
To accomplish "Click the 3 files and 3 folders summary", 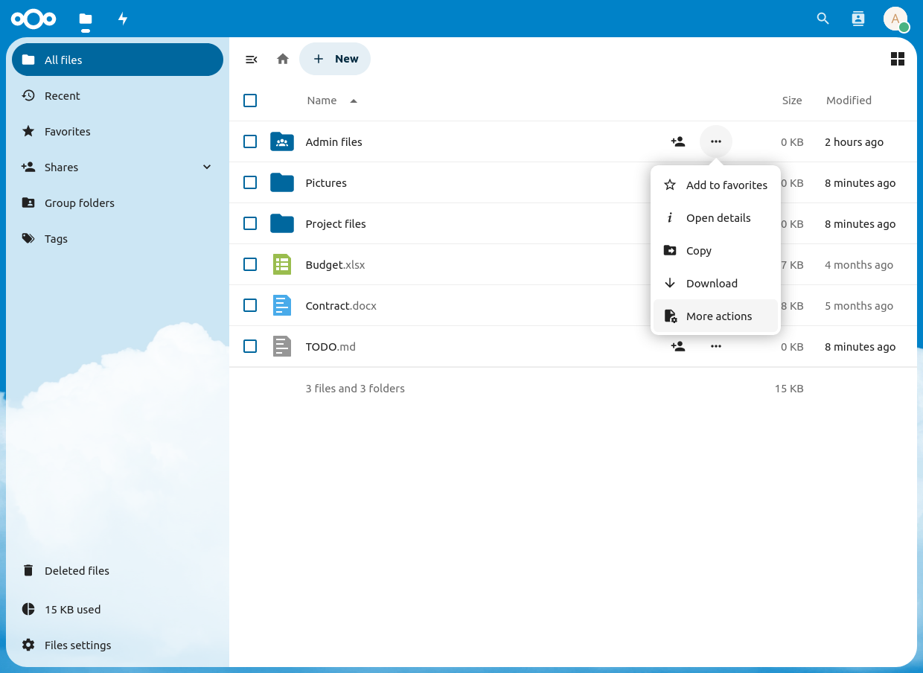I will pyautogui.click(x=355, y=388).
